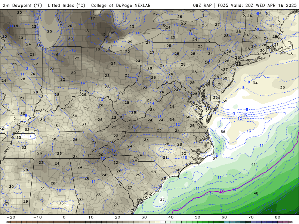Click the purple "45" contour label
299x224 pixels.
(x=221, y=192)
